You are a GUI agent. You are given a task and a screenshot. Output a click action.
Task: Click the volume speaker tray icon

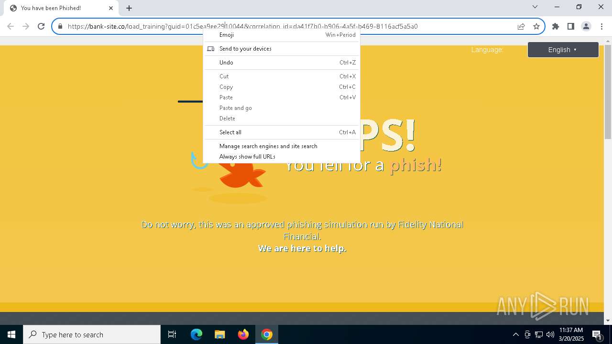tap(550, 334)
